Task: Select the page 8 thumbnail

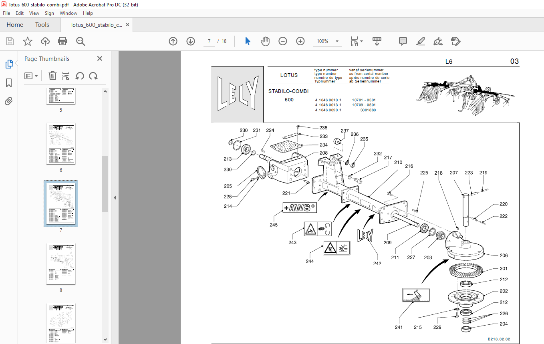Action: coord(61,264)
